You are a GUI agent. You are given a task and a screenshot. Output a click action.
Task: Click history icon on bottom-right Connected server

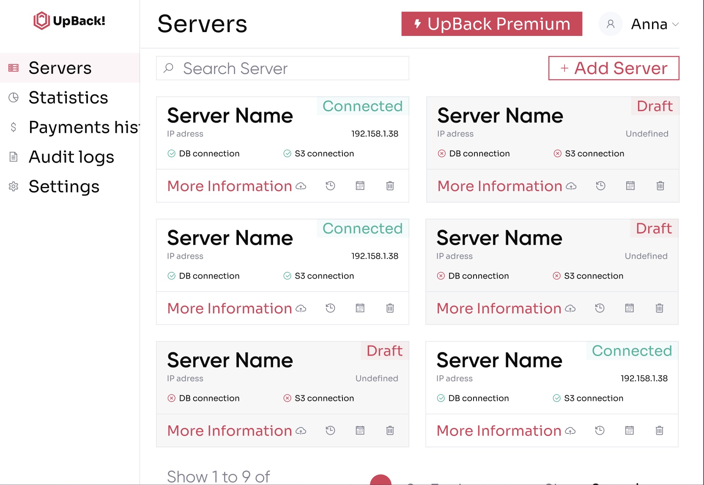(x=600, y=430)
